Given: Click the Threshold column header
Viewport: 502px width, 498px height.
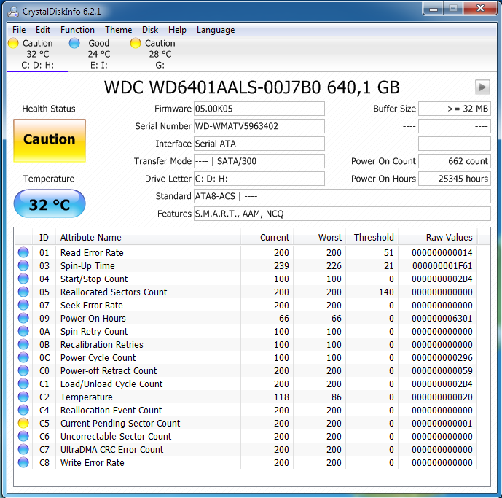Looking at the screenshot, I should pyautogui.click(x=372, y=238).
